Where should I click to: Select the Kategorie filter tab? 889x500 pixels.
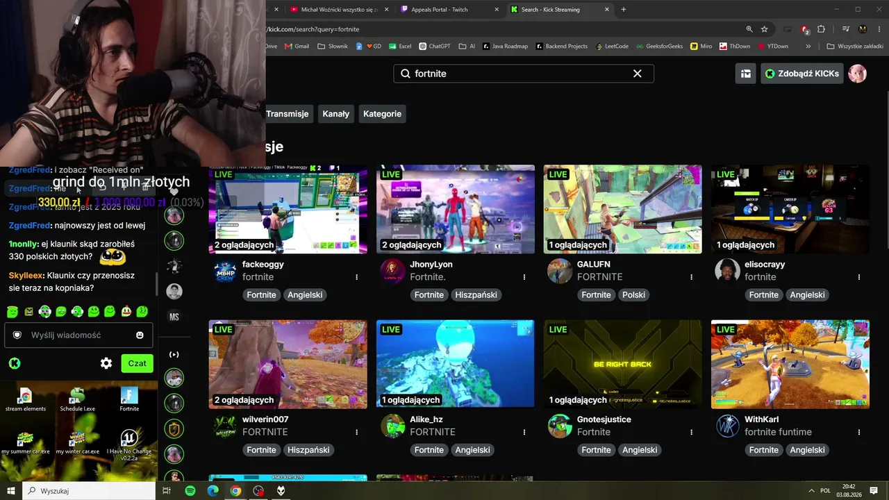[383, 114]
